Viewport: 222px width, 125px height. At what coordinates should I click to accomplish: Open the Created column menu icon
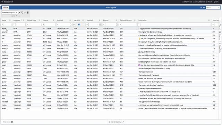(70, 20)
